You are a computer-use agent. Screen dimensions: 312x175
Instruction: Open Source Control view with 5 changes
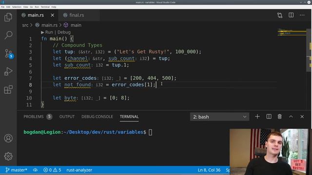[8, 53]
